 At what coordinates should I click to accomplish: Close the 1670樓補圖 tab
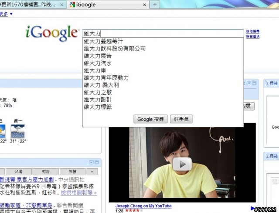tap(61, 5)
